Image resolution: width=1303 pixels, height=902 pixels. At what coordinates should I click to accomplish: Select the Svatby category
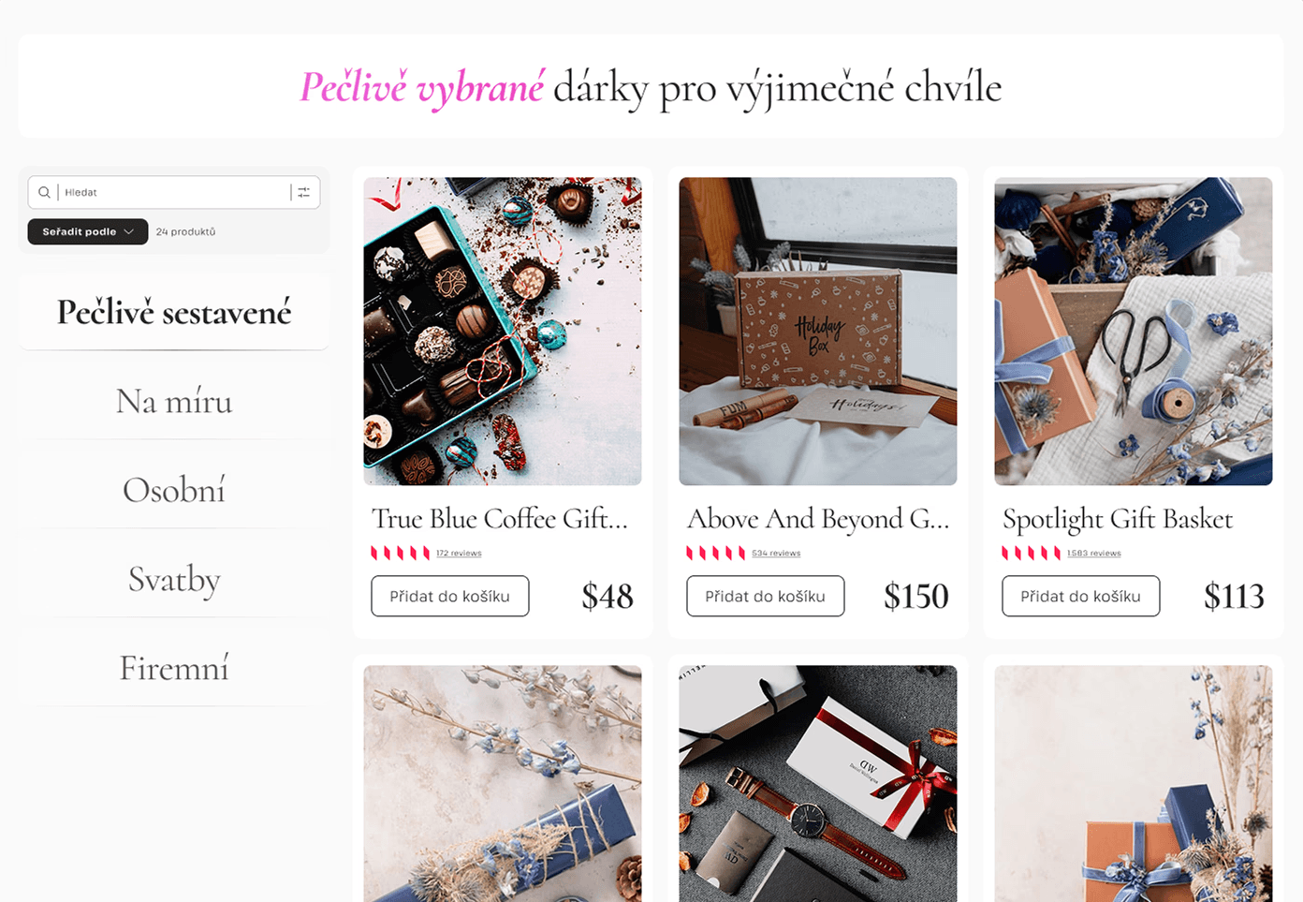tap(174, 579)
